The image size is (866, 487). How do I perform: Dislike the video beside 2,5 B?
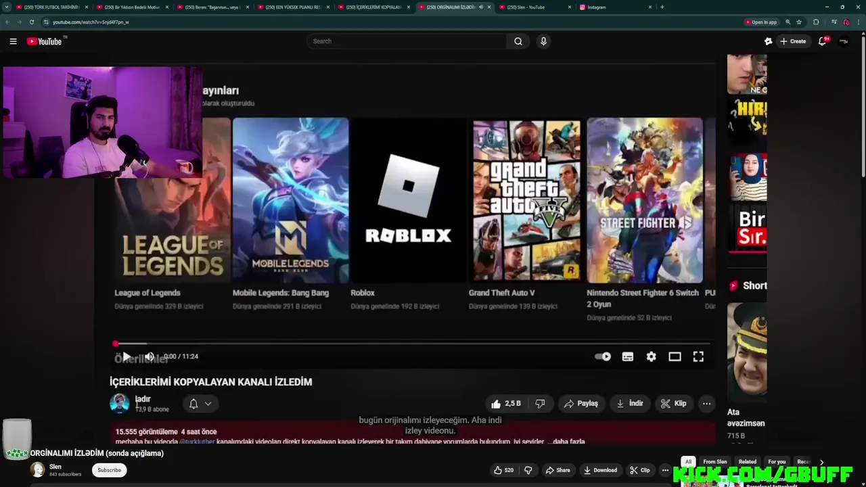[x=540, y=404]
